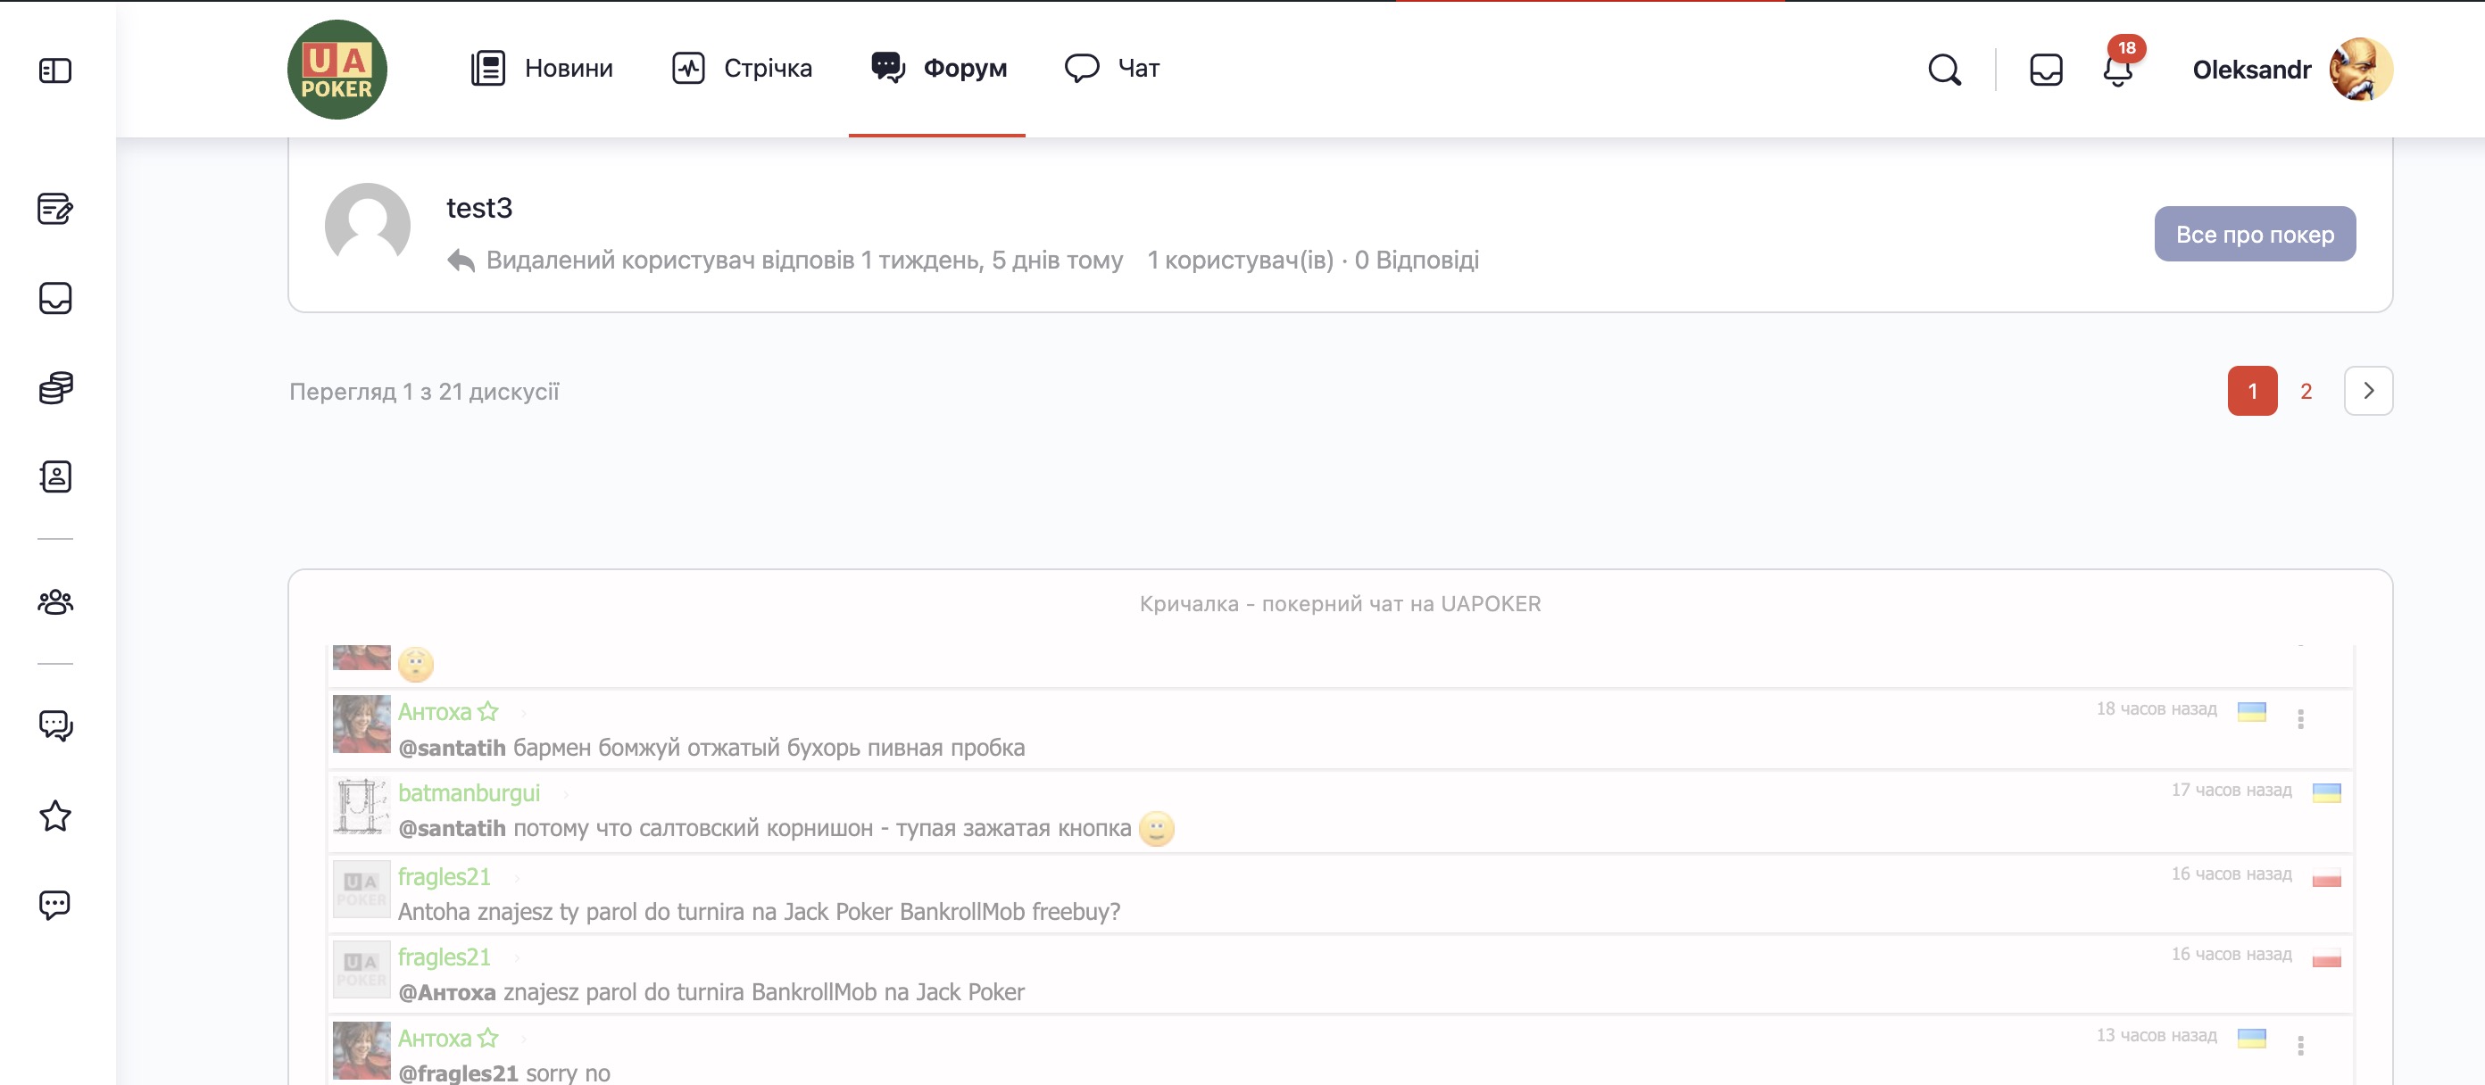Click the next page chevron

click(x=2368, y=391)
